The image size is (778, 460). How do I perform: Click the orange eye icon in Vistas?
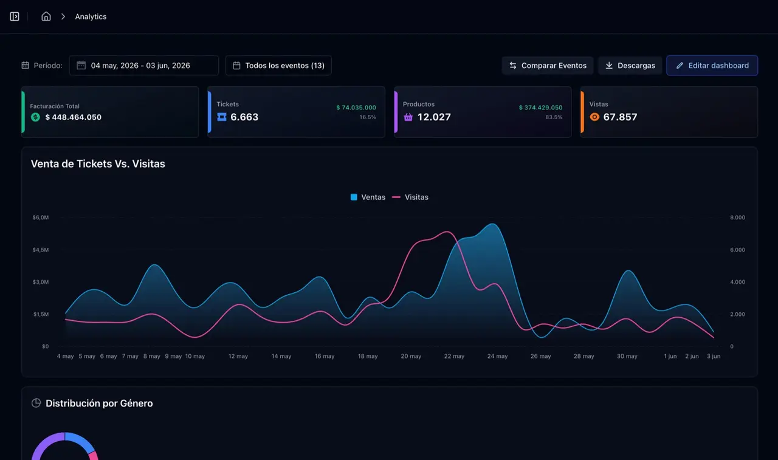(x=594, y=117)
